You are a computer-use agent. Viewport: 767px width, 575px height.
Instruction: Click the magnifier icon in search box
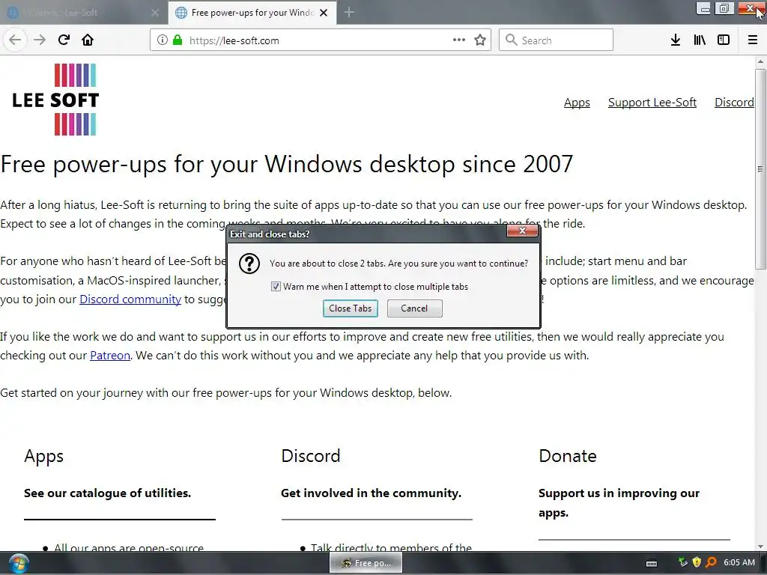click(x=511, y=40)
